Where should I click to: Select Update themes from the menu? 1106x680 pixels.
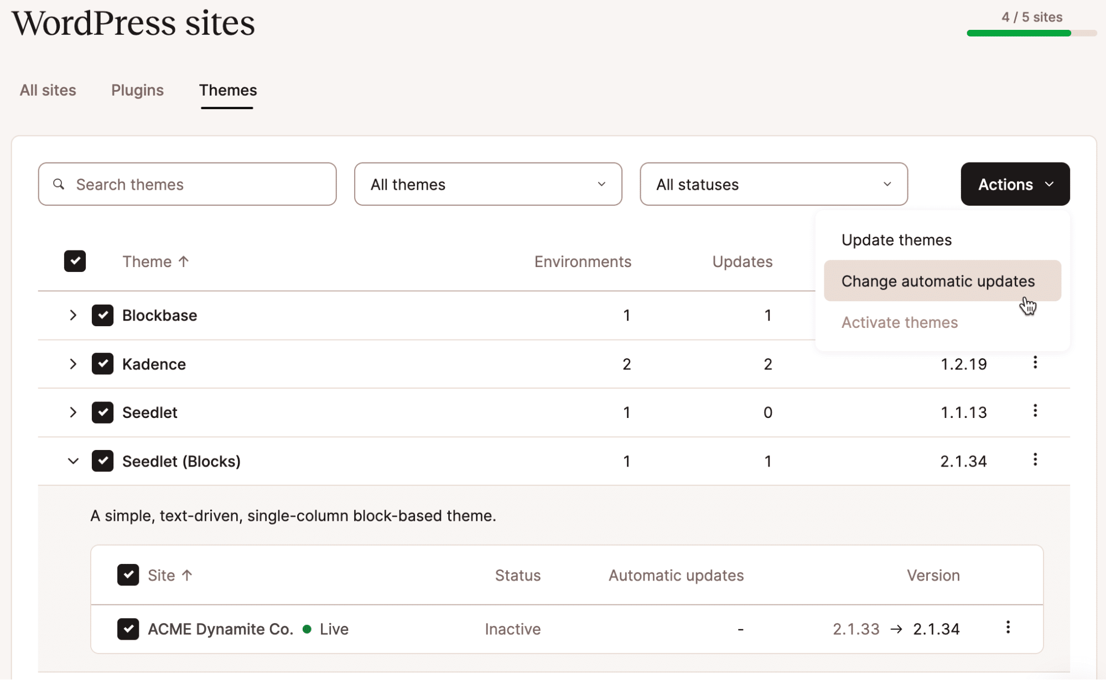coord(896,239)
